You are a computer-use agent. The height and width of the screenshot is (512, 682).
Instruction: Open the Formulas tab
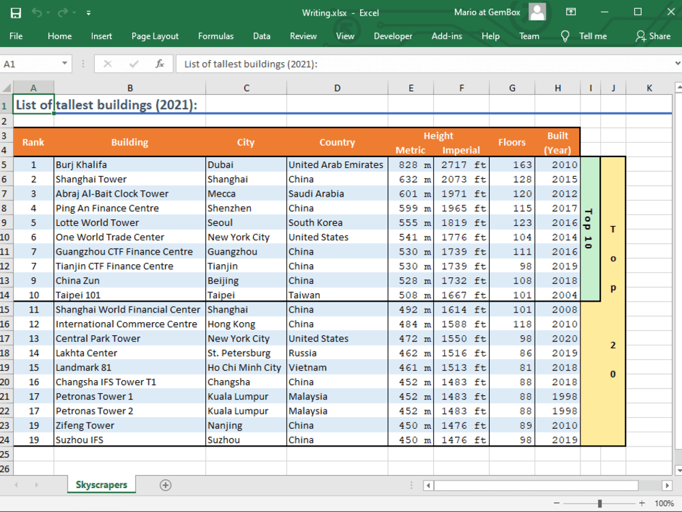click(x=216, y=36)
